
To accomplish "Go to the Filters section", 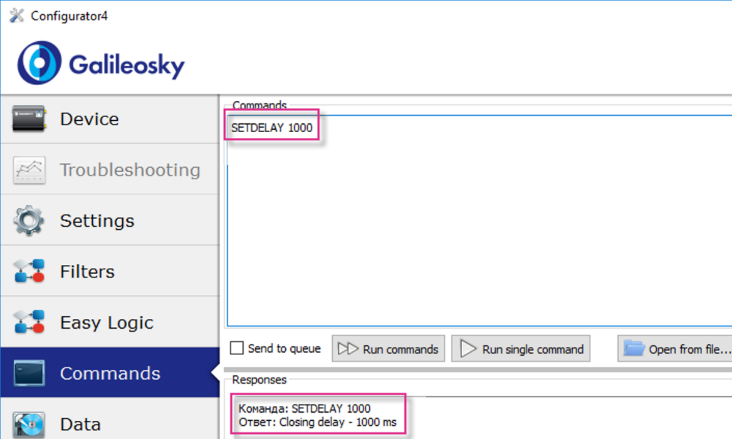I will tap(87, 271).
